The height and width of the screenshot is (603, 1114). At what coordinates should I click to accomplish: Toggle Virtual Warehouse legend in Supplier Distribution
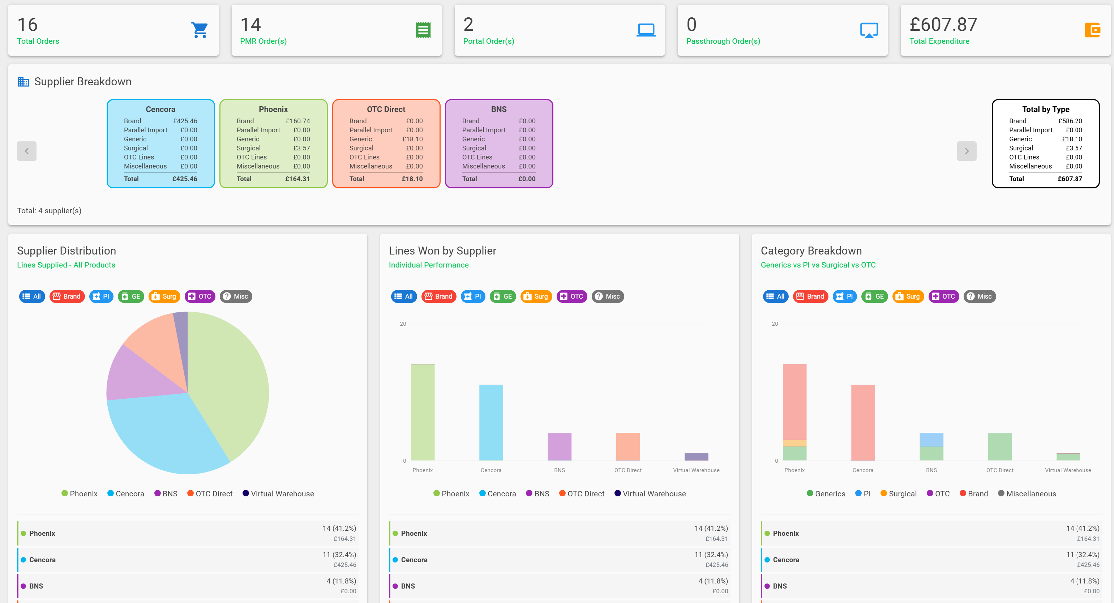point(278,493)
